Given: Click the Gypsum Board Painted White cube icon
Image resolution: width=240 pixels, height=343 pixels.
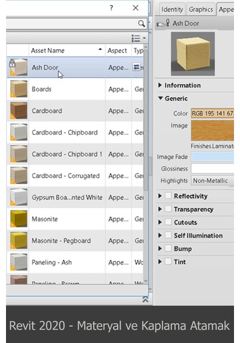Looking at the screenshot, I should tap(19, 197).
